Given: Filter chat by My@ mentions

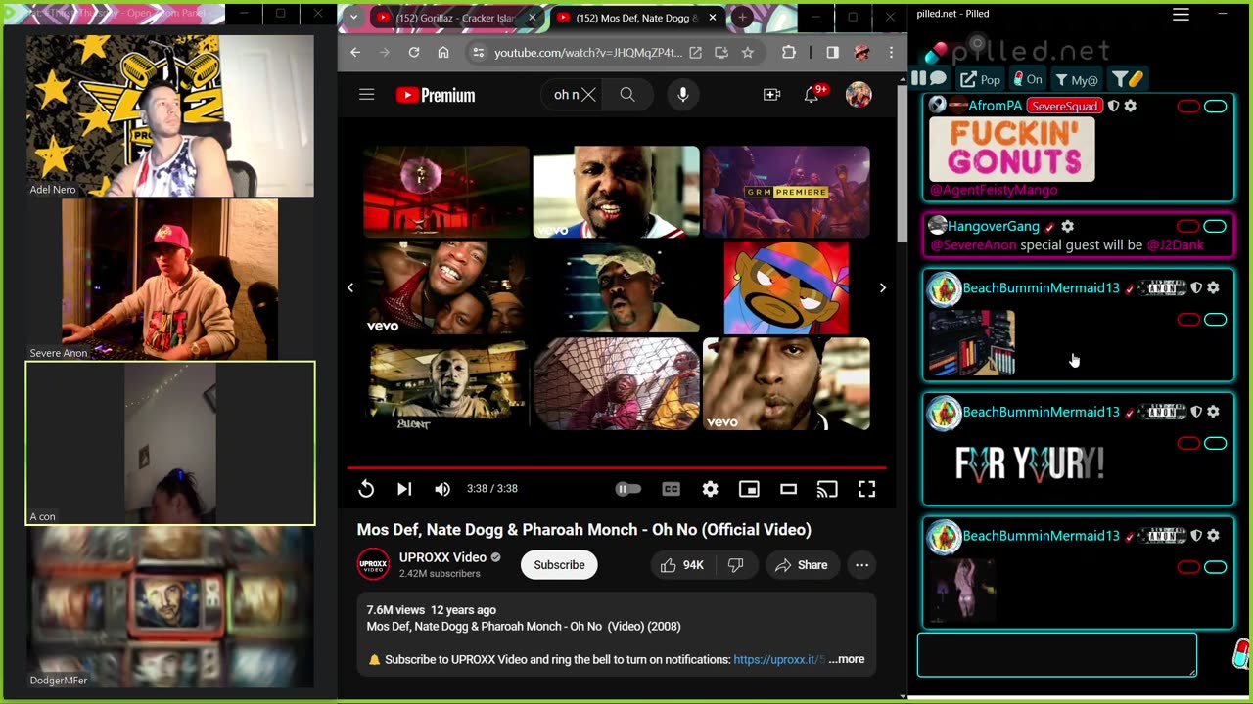Looking at the screenshot, I should pyautogui.click(x=1077, y=79).
